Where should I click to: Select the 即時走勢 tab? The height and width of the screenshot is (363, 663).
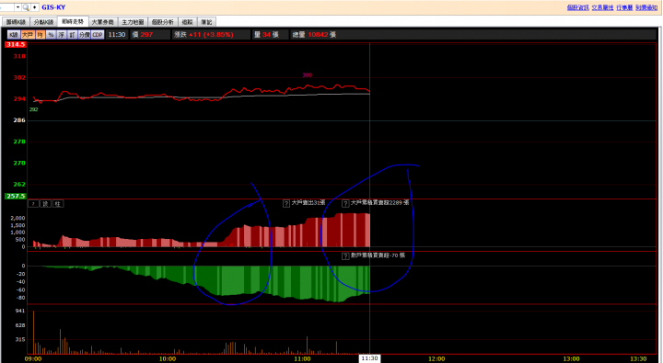click(x=73, y=21)
